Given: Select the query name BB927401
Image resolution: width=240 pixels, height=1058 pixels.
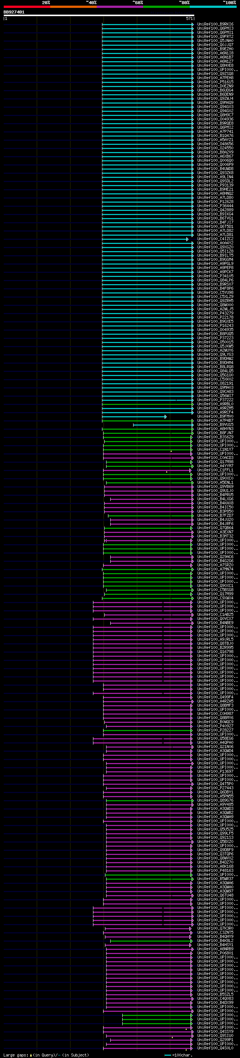Looking at the screenshot, I should point(14,12).
